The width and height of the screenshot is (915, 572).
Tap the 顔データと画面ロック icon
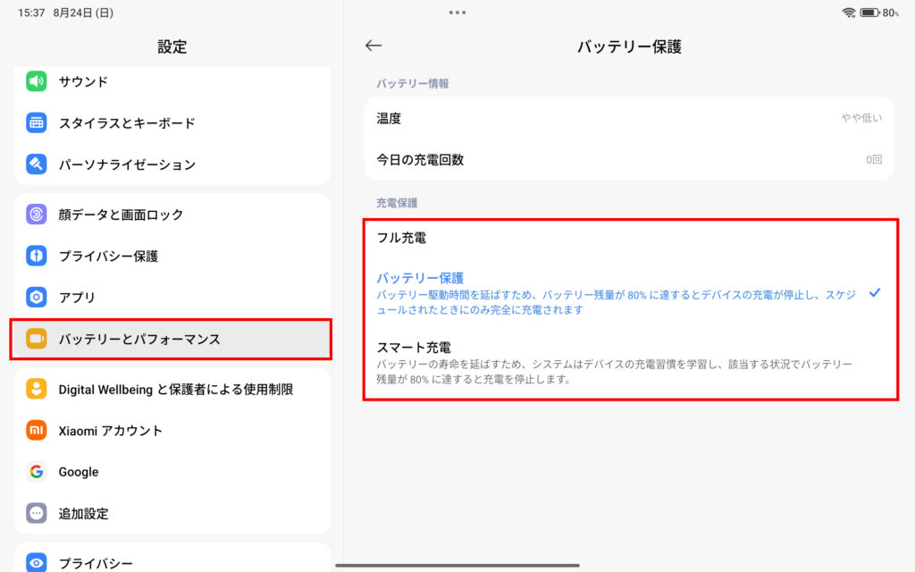click(36, 214)
